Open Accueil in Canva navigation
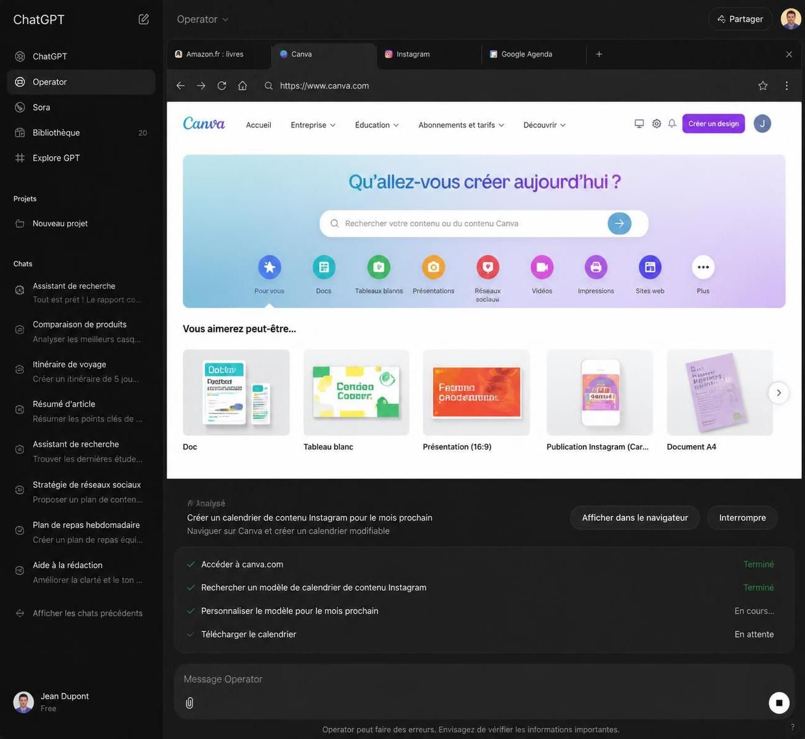 click(x=258, y=125)
